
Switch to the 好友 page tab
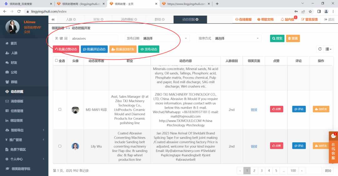pyautogui.click(x=98, y=19)
